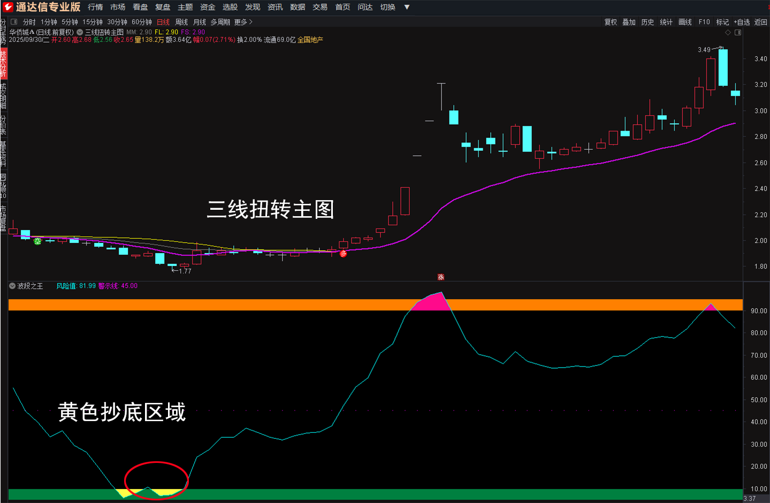Click the 通达信 red logo icon

coord(8,7)
